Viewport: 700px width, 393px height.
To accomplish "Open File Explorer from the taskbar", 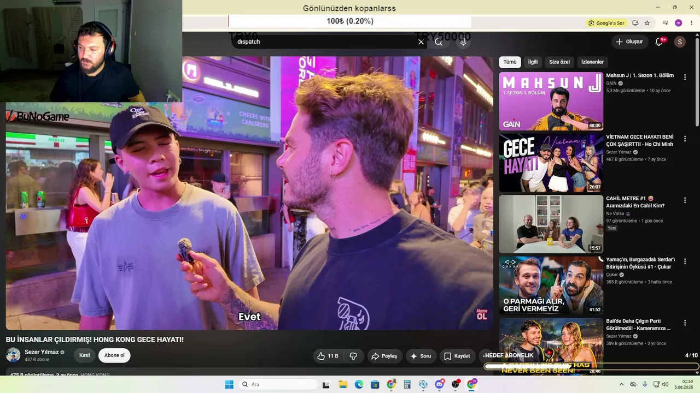I will pos(343,384).
